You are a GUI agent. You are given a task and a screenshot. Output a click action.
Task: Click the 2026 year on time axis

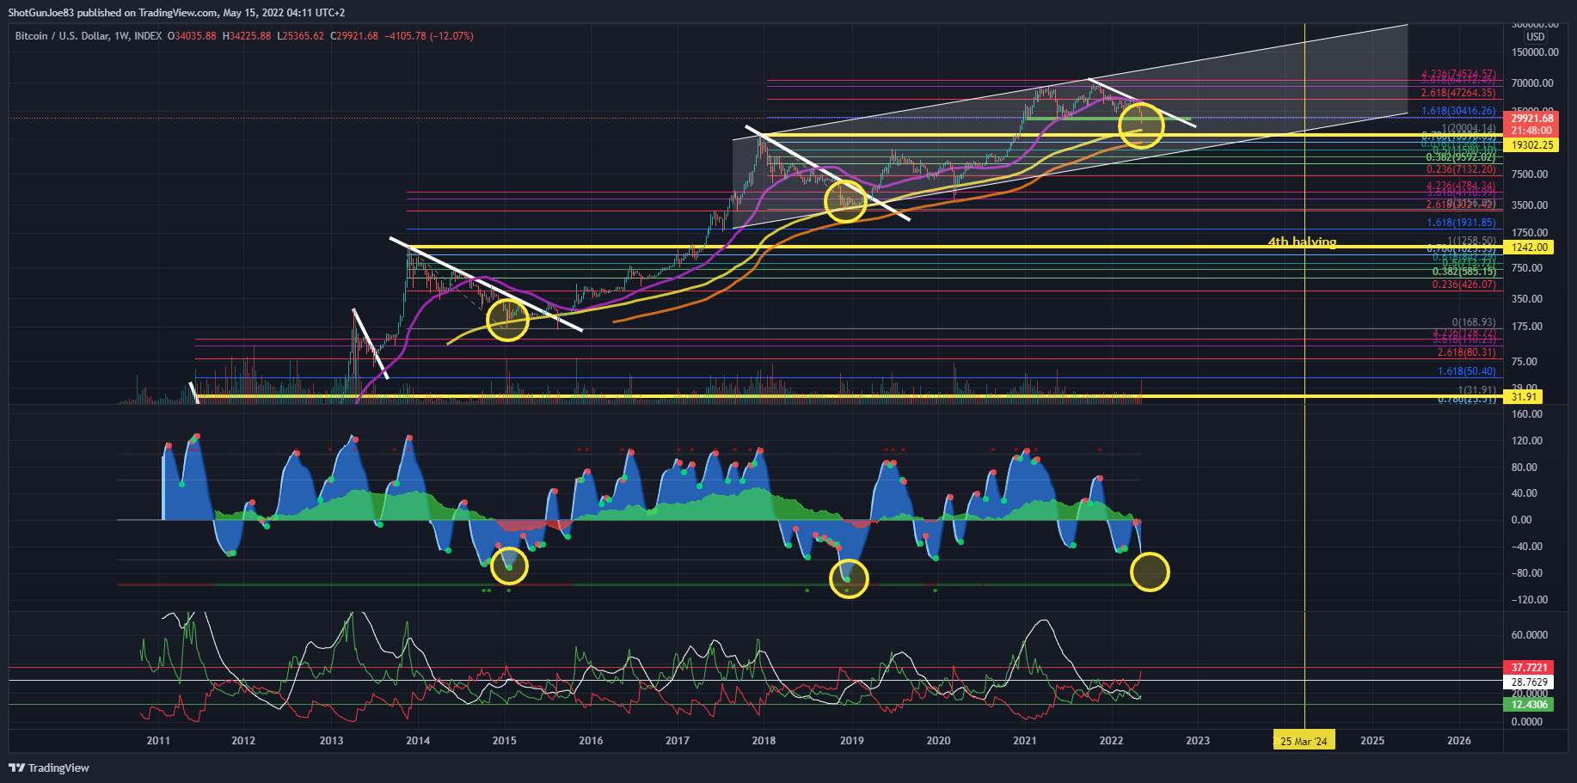pyautogui.click(x=1459, y=741)
